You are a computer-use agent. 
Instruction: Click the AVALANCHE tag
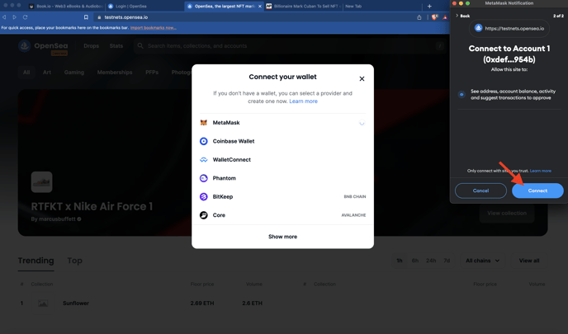[x=353, y=215]
